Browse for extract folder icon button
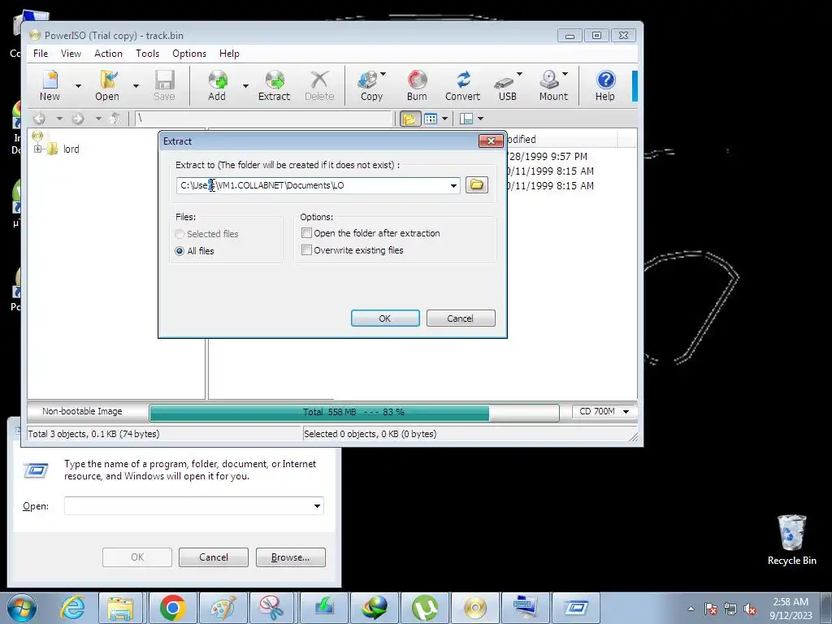 click(x=476, y=184)
